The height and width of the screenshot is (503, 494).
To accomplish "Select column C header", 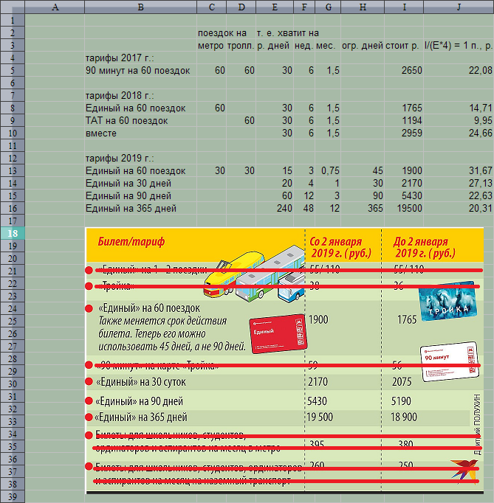I will tap(212, 7).
